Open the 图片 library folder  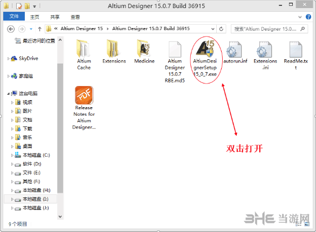(x=24, y=111)
